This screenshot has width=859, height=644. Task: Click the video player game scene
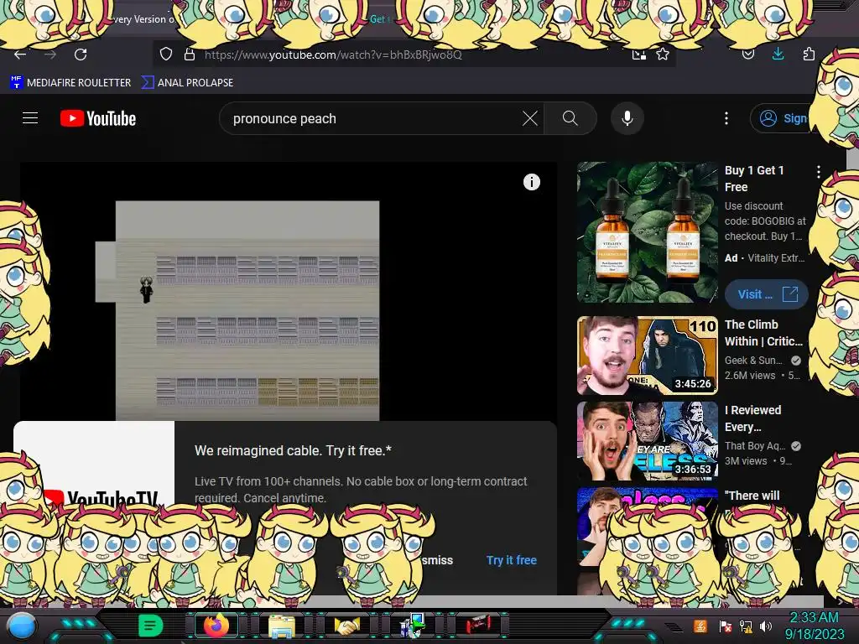[x=247, y=311]
